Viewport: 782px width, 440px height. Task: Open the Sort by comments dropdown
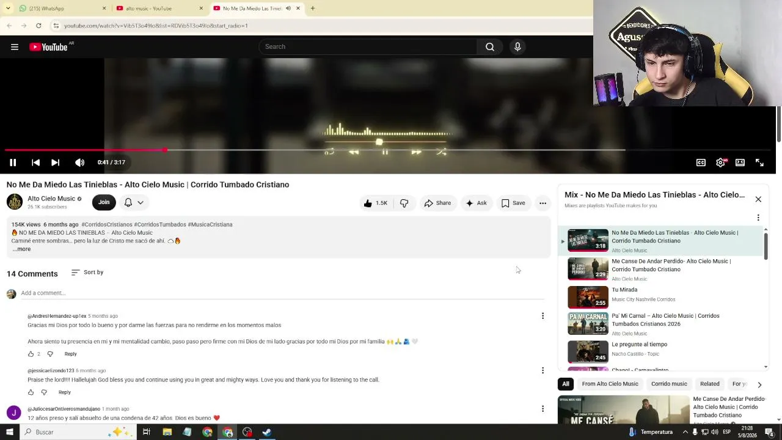coord(87,273)
